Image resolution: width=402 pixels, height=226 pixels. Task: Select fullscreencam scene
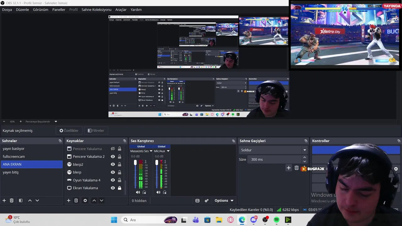pos(31,157)
